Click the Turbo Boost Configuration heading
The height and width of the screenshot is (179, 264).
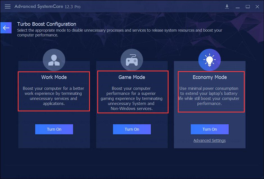(x=47, y=24)
